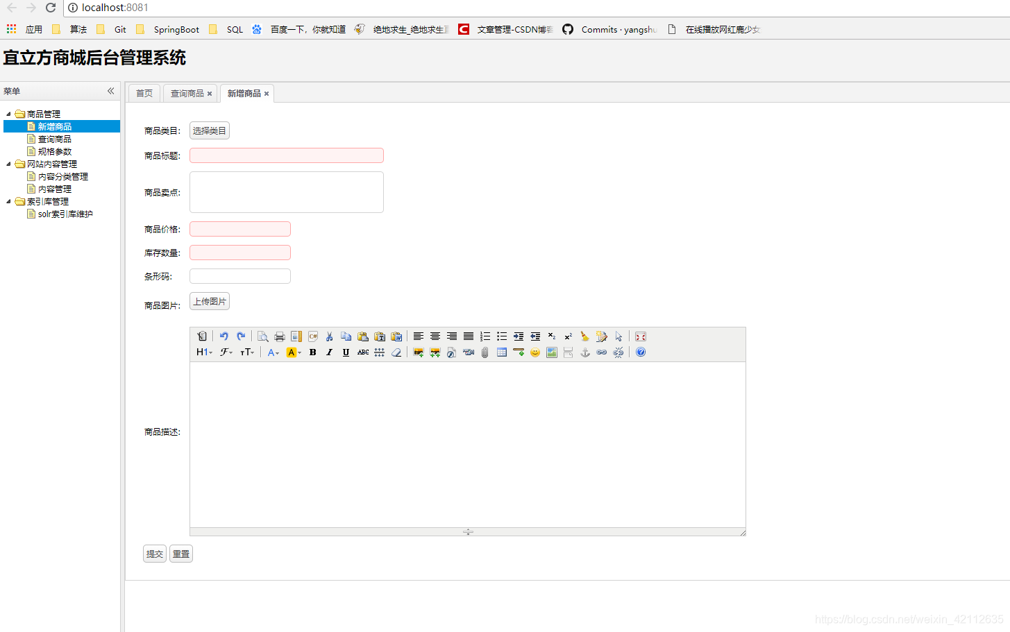Toggle HTML source mode in the editor
The image size is (1010, 632).
(202, 336)
